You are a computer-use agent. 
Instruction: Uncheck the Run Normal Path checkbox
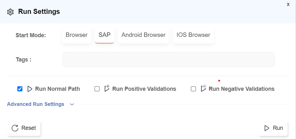[20, 89]
